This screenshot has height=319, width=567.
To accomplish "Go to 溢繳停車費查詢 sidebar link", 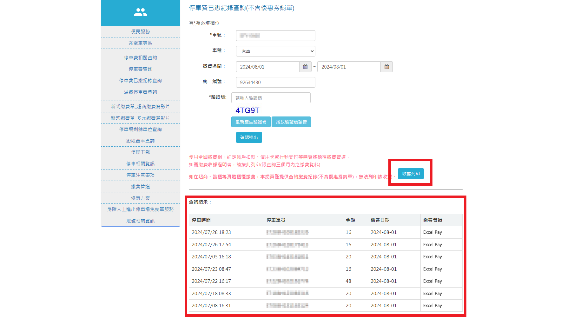I will (x=140, y=92).
